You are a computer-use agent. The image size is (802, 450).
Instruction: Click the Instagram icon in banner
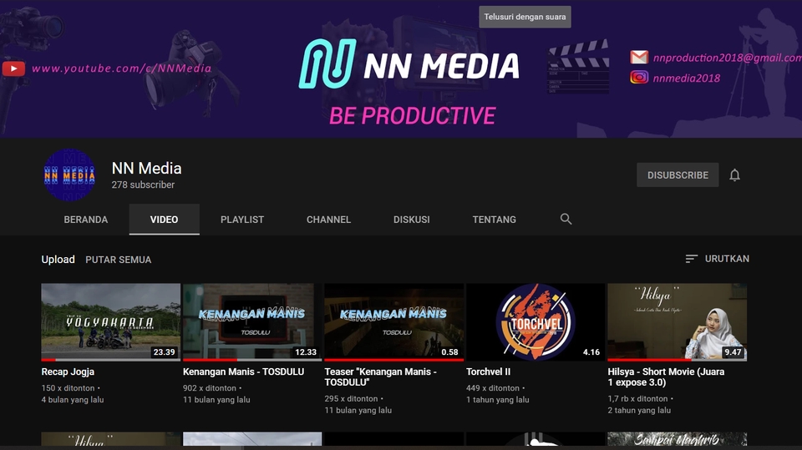[639, 77]
